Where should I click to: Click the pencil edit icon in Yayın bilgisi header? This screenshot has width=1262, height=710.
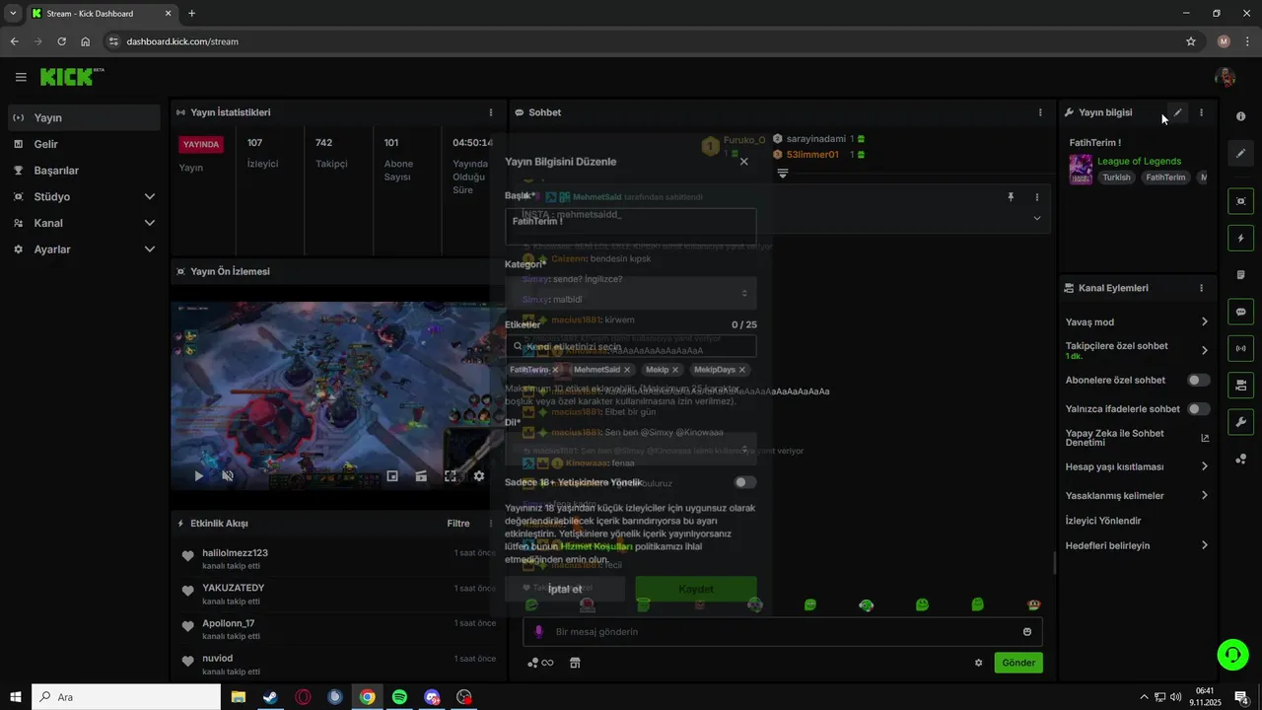pos(1177,112)
